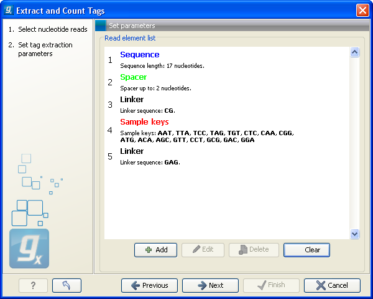Click the scrollbar up arrow in element list
The image size is (373, 299).
coord(355,52)
